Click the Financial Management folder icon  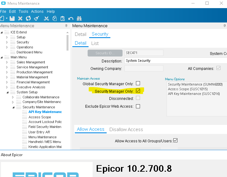[13, 82]
